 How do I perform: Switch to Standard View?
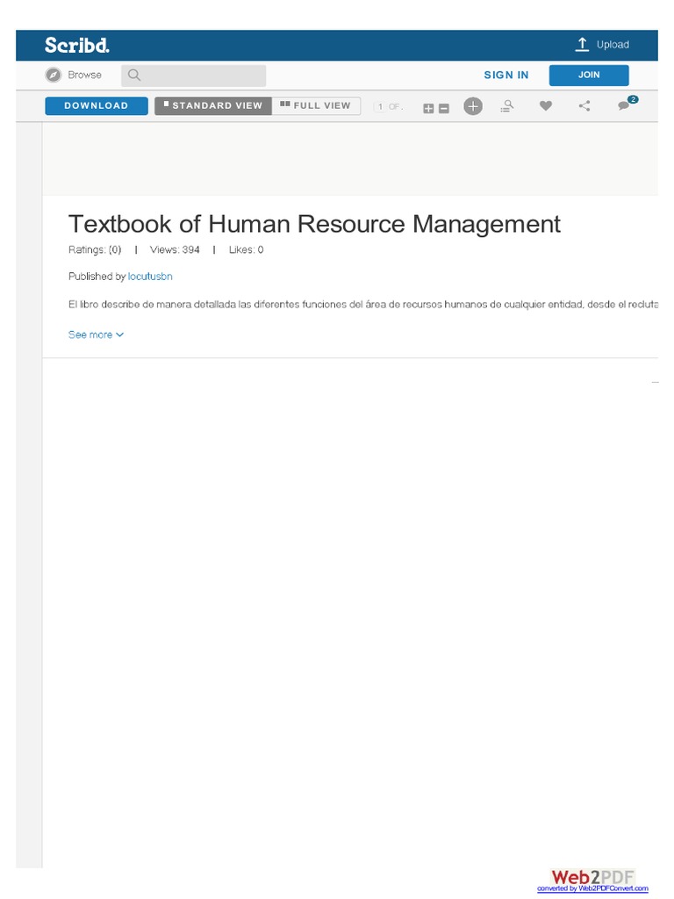point(213,105)
